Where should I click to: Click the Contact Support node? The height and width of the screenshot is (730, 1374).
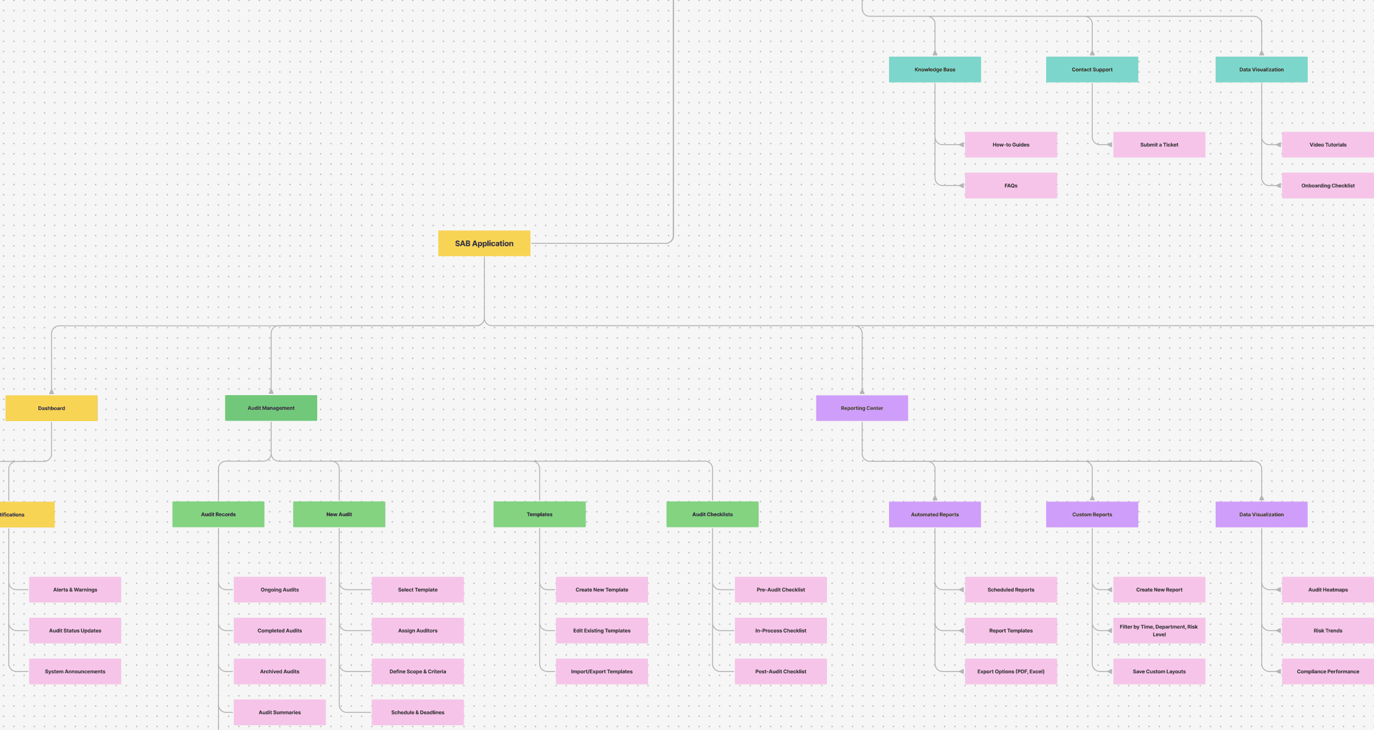coord(1092,70)
